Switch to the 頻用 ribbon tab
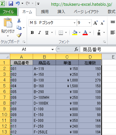The image size is (116, 135). [x=45, y=12]
